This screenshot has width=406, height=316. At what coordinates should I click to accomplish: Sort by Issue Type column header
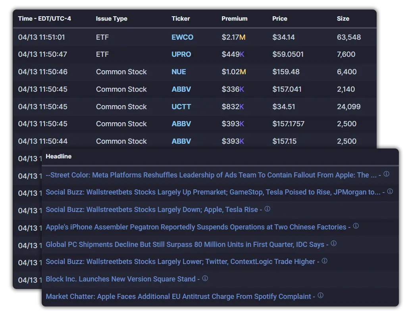pos(112,19)
